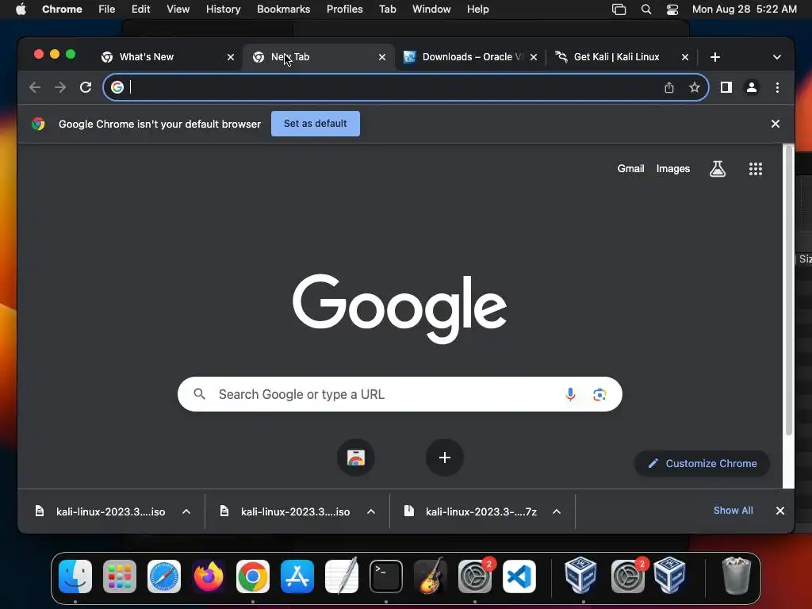Open TextEdit from the Dock
Screen dimensions: 812x609
pos(342,576)
